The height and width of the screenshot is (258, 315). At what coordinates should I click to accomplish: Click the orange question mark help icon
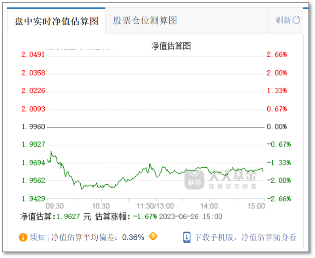(x=153, y=236)
